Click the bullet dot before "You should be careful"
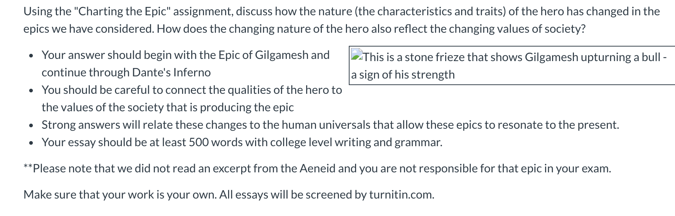This screenshot has width=675, height=216. click(32, 91)
